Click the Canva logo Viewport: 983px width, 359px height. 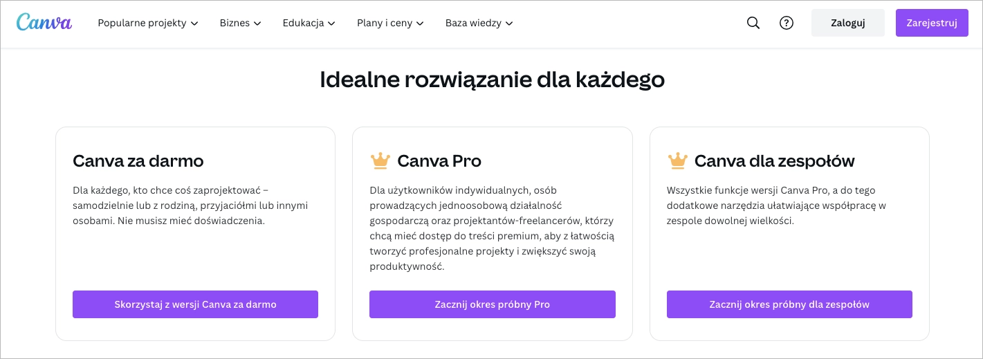[44, 22]
